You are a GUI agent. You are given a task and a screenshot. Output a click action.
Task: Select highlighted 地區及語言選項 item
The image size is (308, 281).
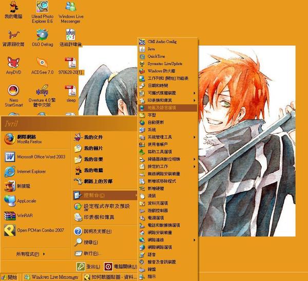point(168,107)
